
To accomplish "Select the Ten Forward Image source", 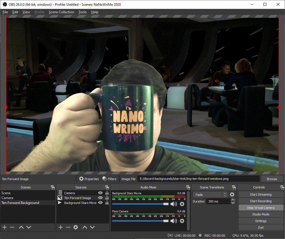I will (83, 198).
